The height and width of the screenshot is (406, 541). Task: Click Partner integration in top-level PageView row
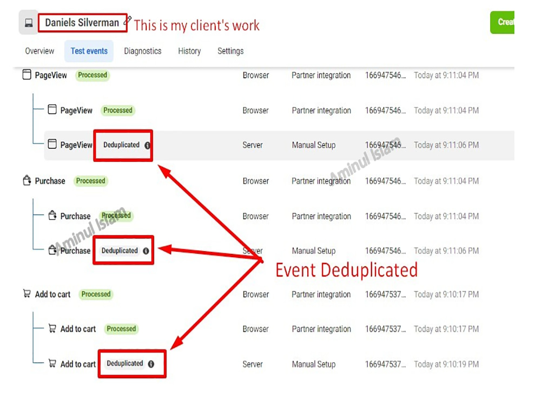pos(321,75)
